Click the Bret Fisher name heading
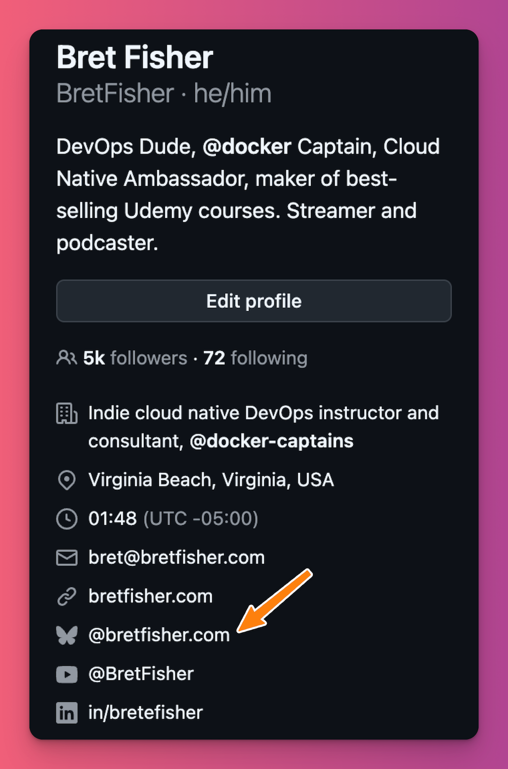508x769 pixels. [x=135, y=57]
